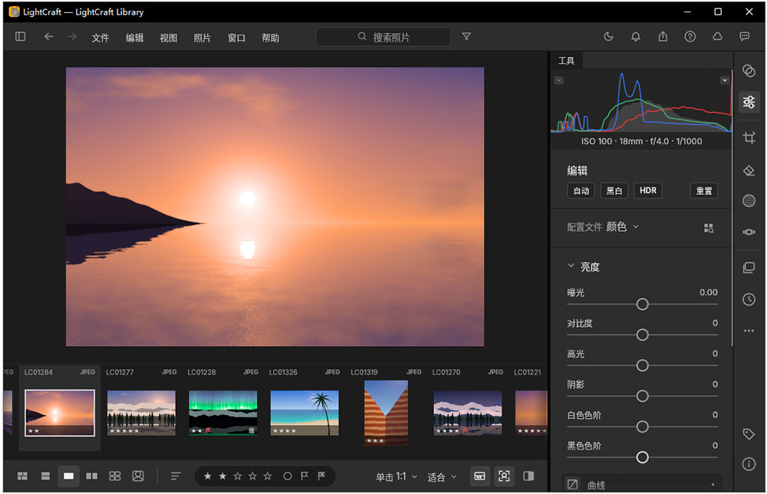Image resolution: width=767 pixels, height=494 pixels.
Task: Select the eraser/healing tool
Action: coord(749,170)
